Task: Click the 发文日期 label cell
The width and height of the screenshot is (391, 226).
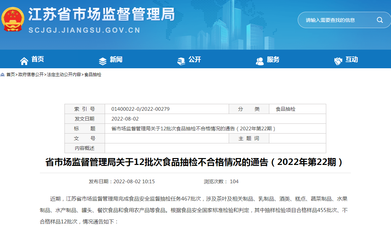Action: [85, 119]
